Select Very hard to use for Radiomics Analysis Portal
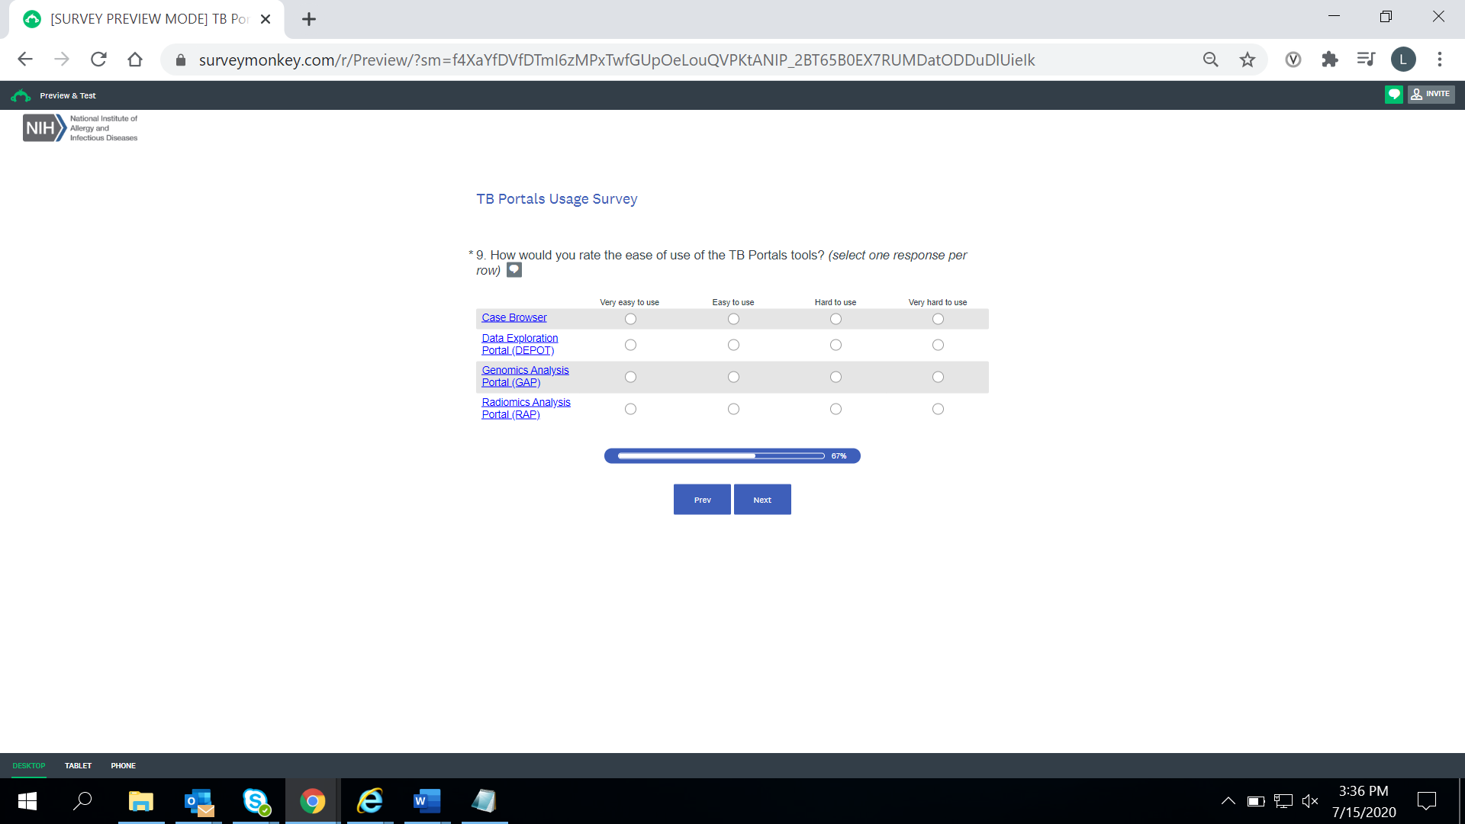 tap(938, 409)
